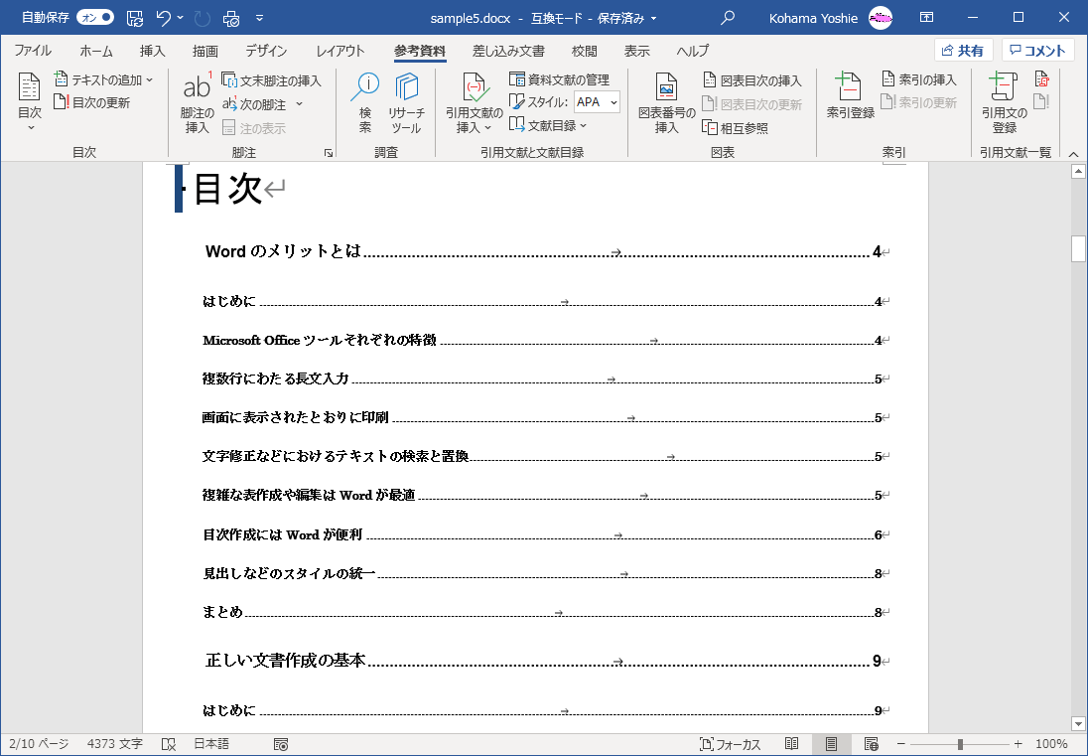Open the 目次 table of contents dropdown

tap(29, 102)
